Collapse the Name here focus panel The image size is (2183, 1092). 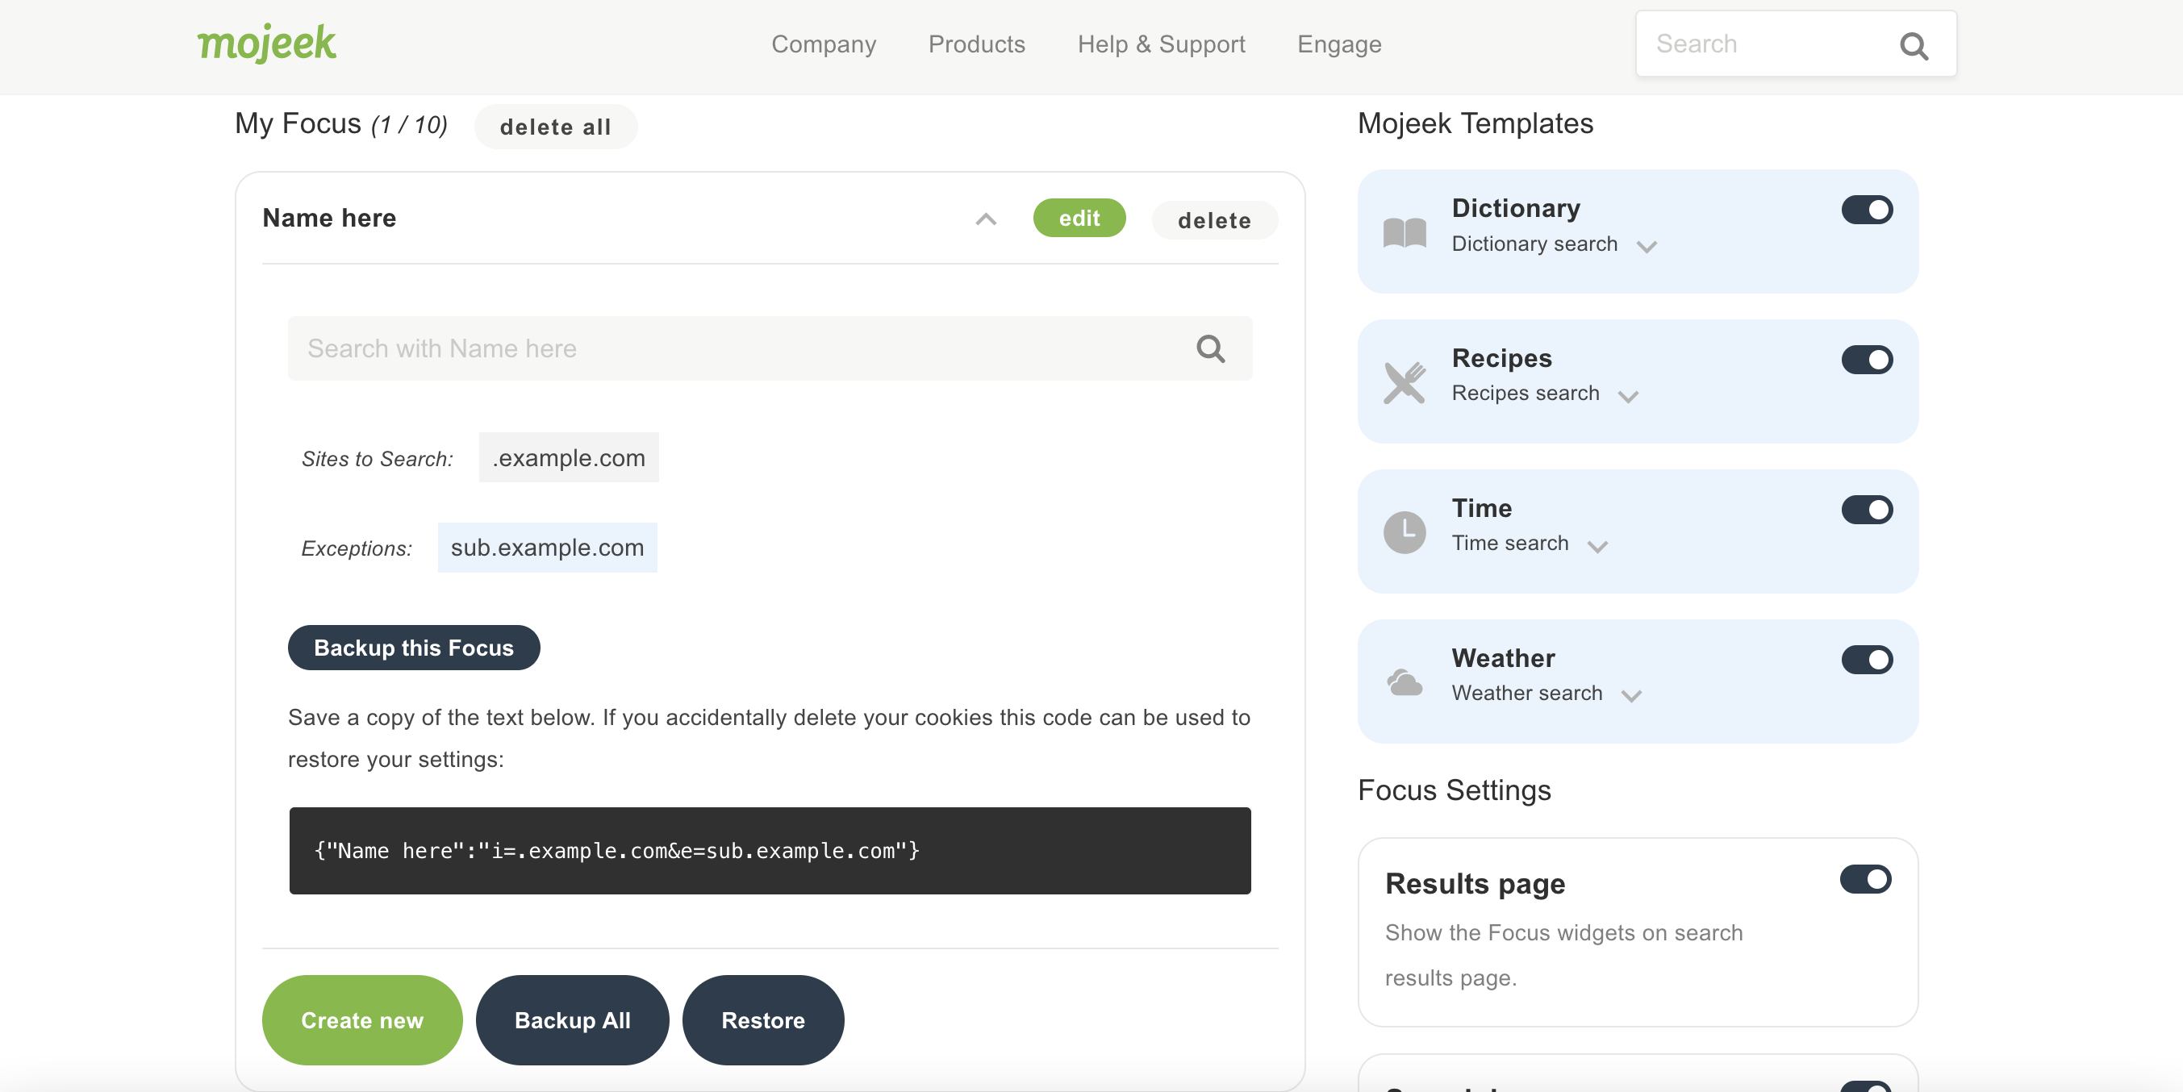[986, 219]
